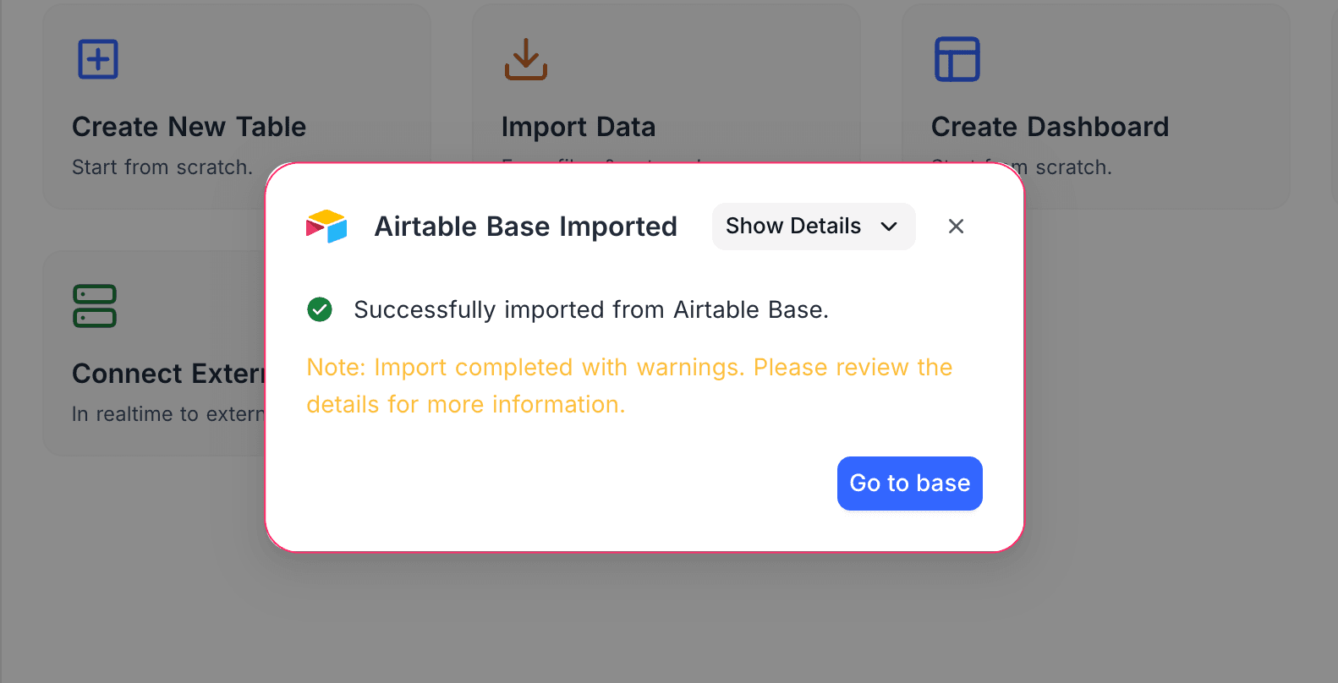Select the Create New Table plus icon

pyautogui.click(x=97, y=59)
